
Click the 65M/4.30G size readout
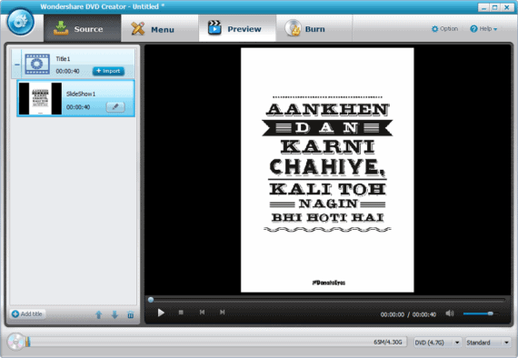coord(388,343)
